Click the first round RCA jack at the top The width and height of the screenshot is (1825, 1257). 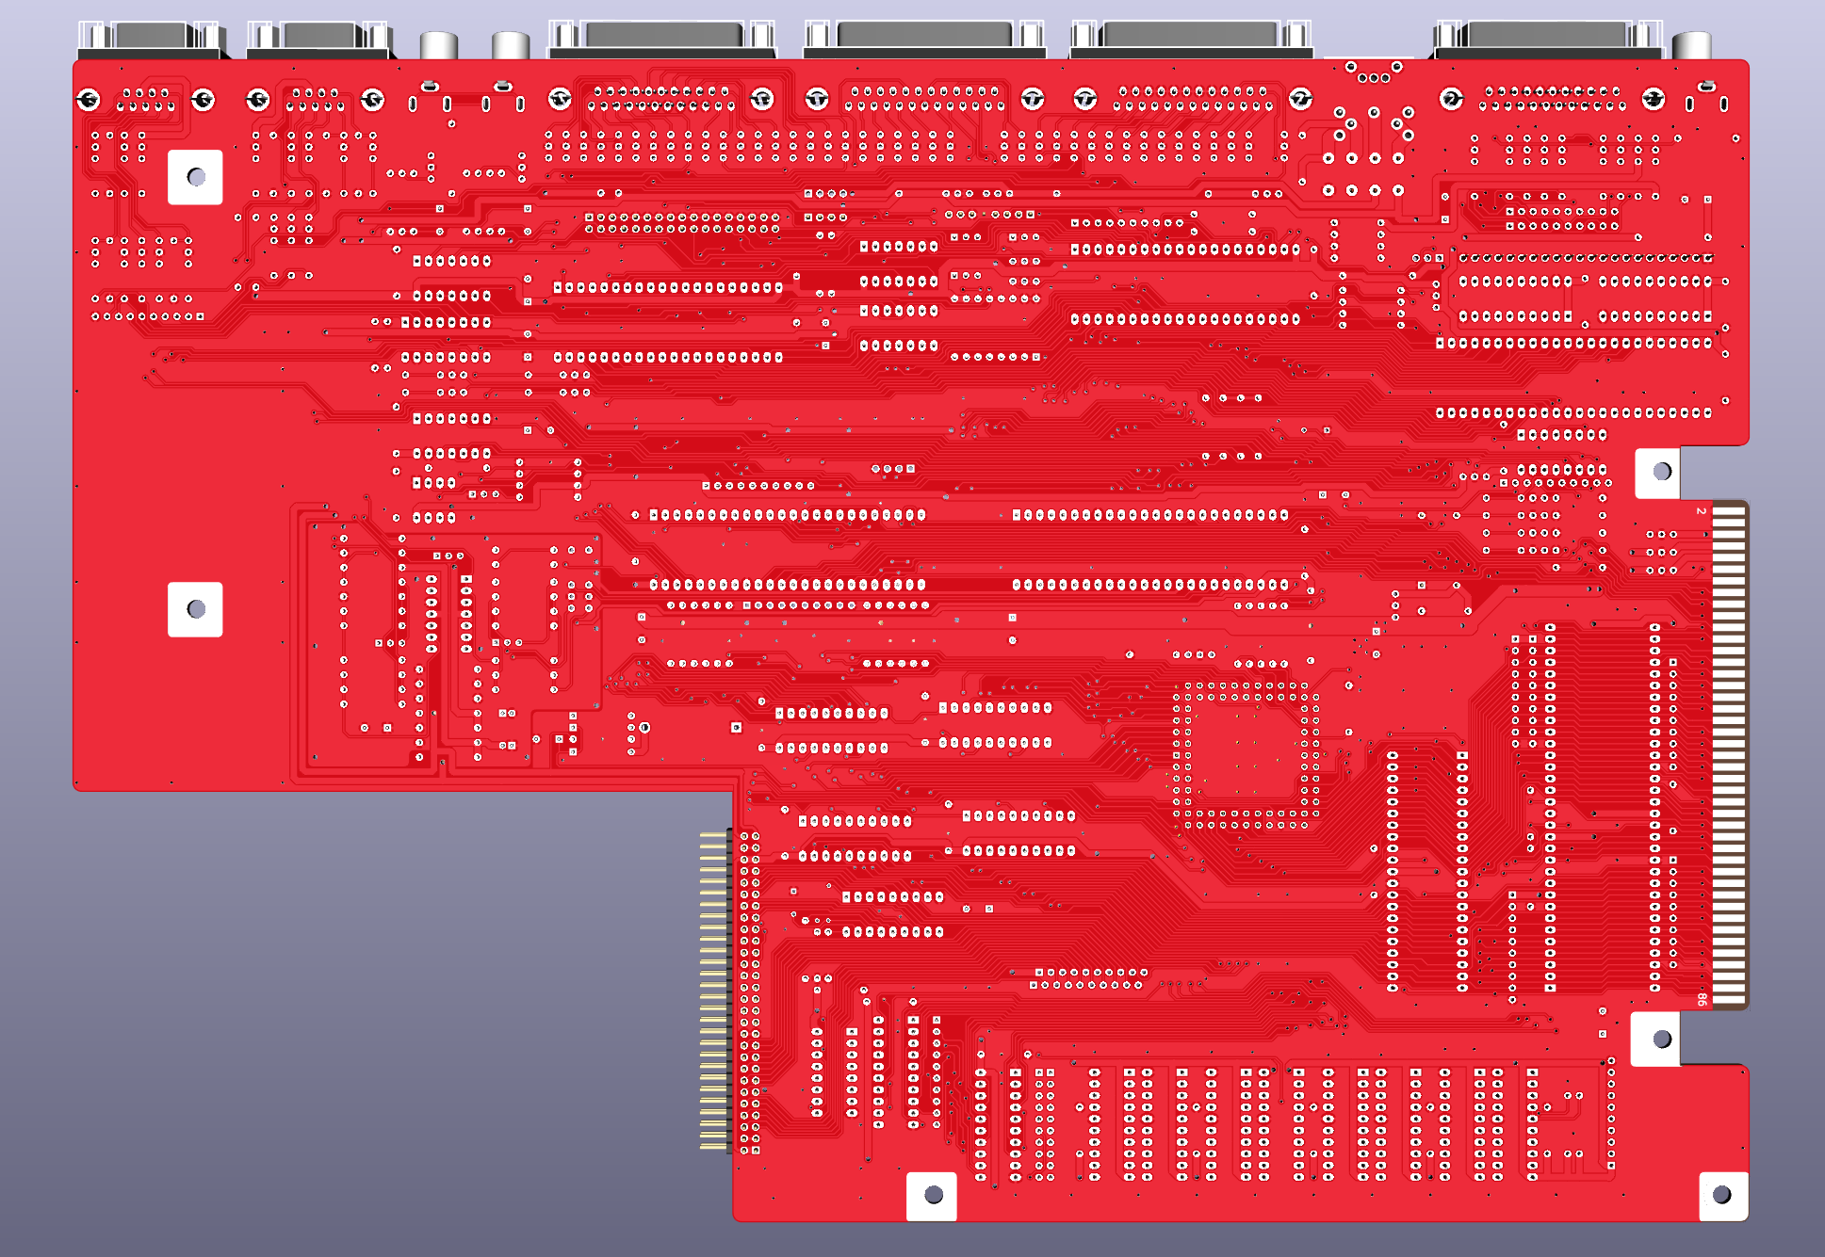[439, 44]
